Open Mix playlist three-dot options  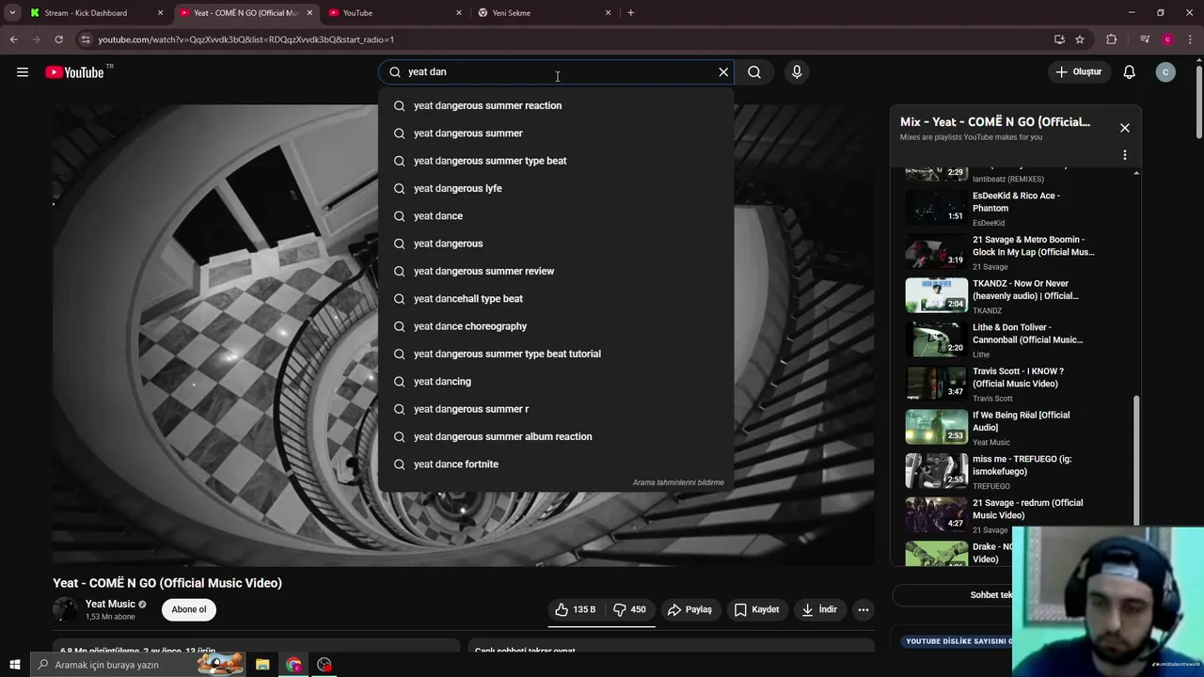coord(1124,155)
